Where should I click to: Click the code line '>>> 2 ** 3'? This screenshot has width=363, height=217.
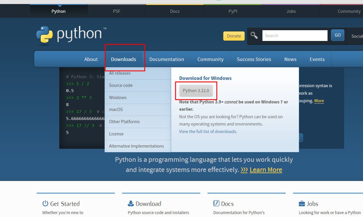tap(79, 98)
